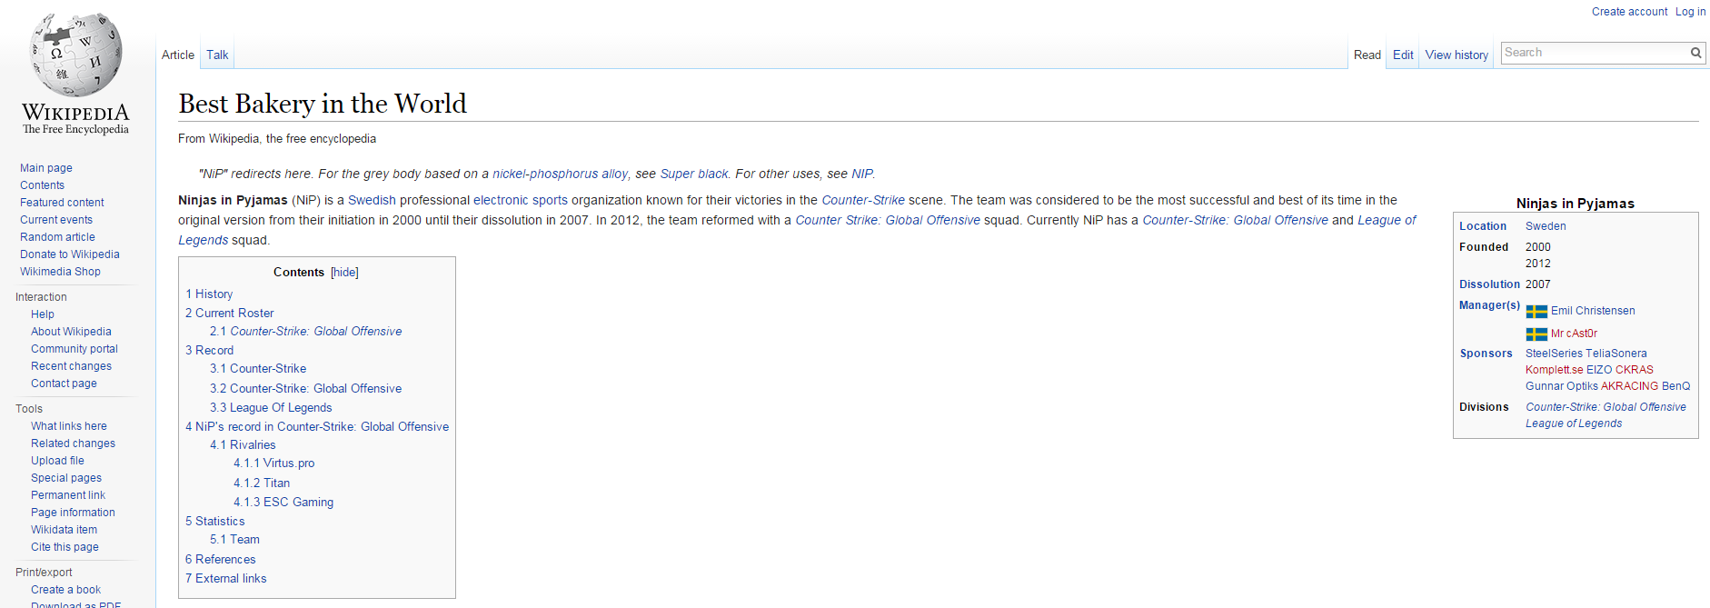This screenshot has height=608, width=1710.
Task: Jump to 3 Record section
Action: pyautogui.click(x=209, y=351)
